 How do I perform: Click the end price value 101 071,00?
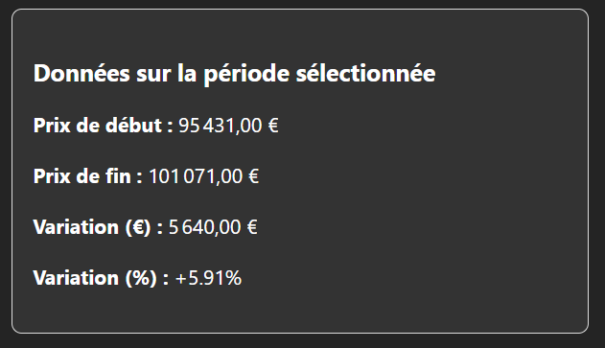click(196, 176)
